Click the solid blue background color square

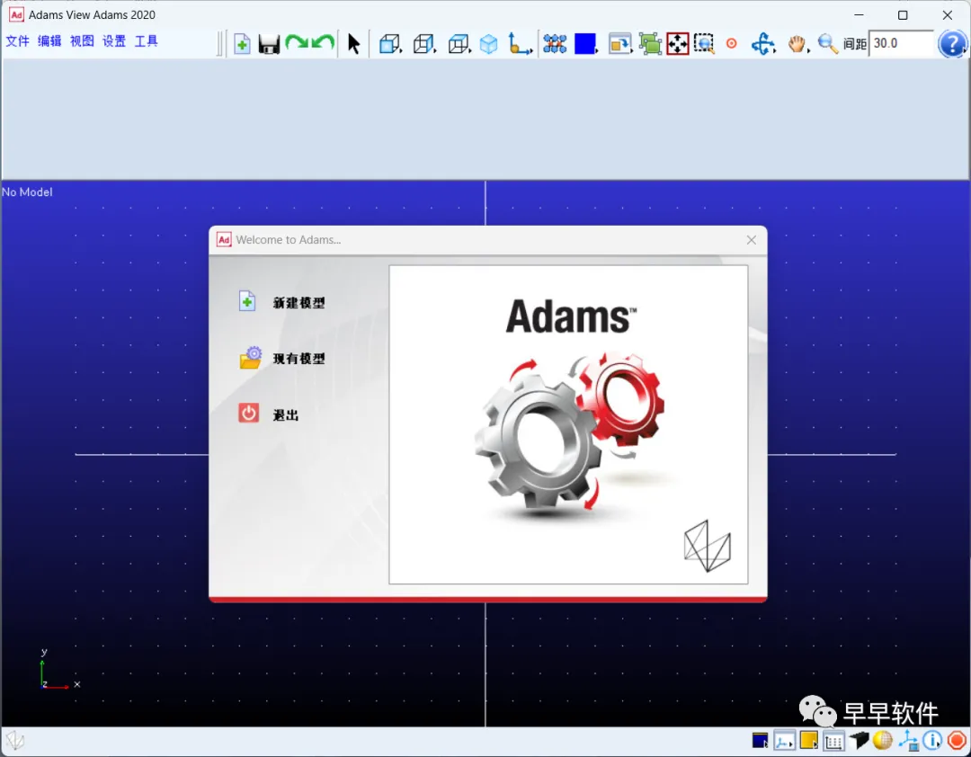point(585,44)
